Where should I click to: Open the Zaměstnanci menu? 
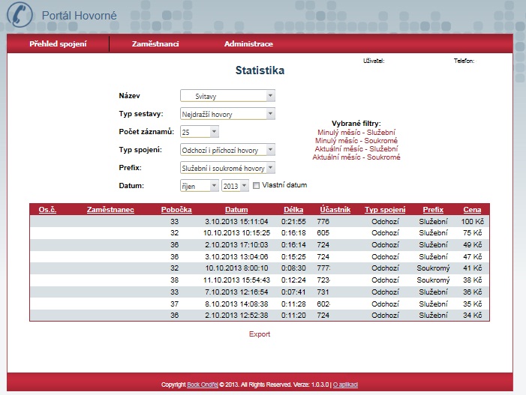pos(155,44)
